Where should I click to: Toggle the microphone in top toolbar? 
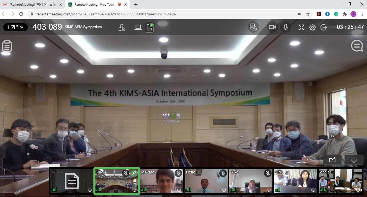(x=285, y=27)
